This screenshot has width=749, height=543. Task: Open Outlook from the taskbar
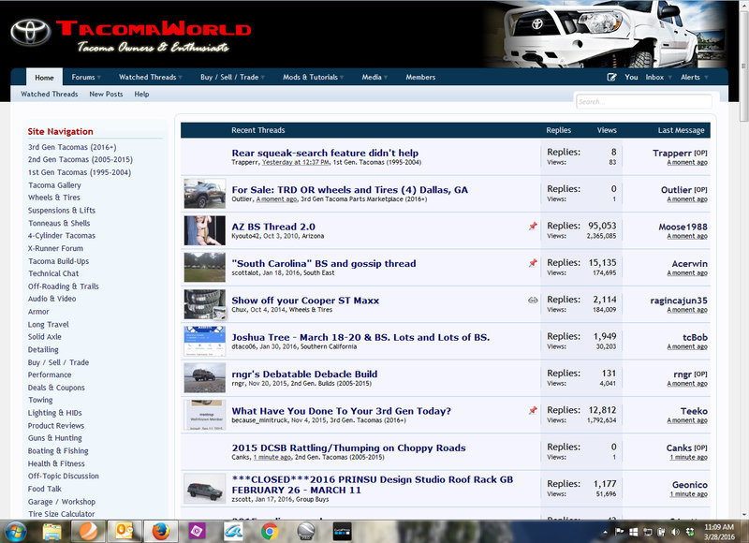(x=125, y=532)
